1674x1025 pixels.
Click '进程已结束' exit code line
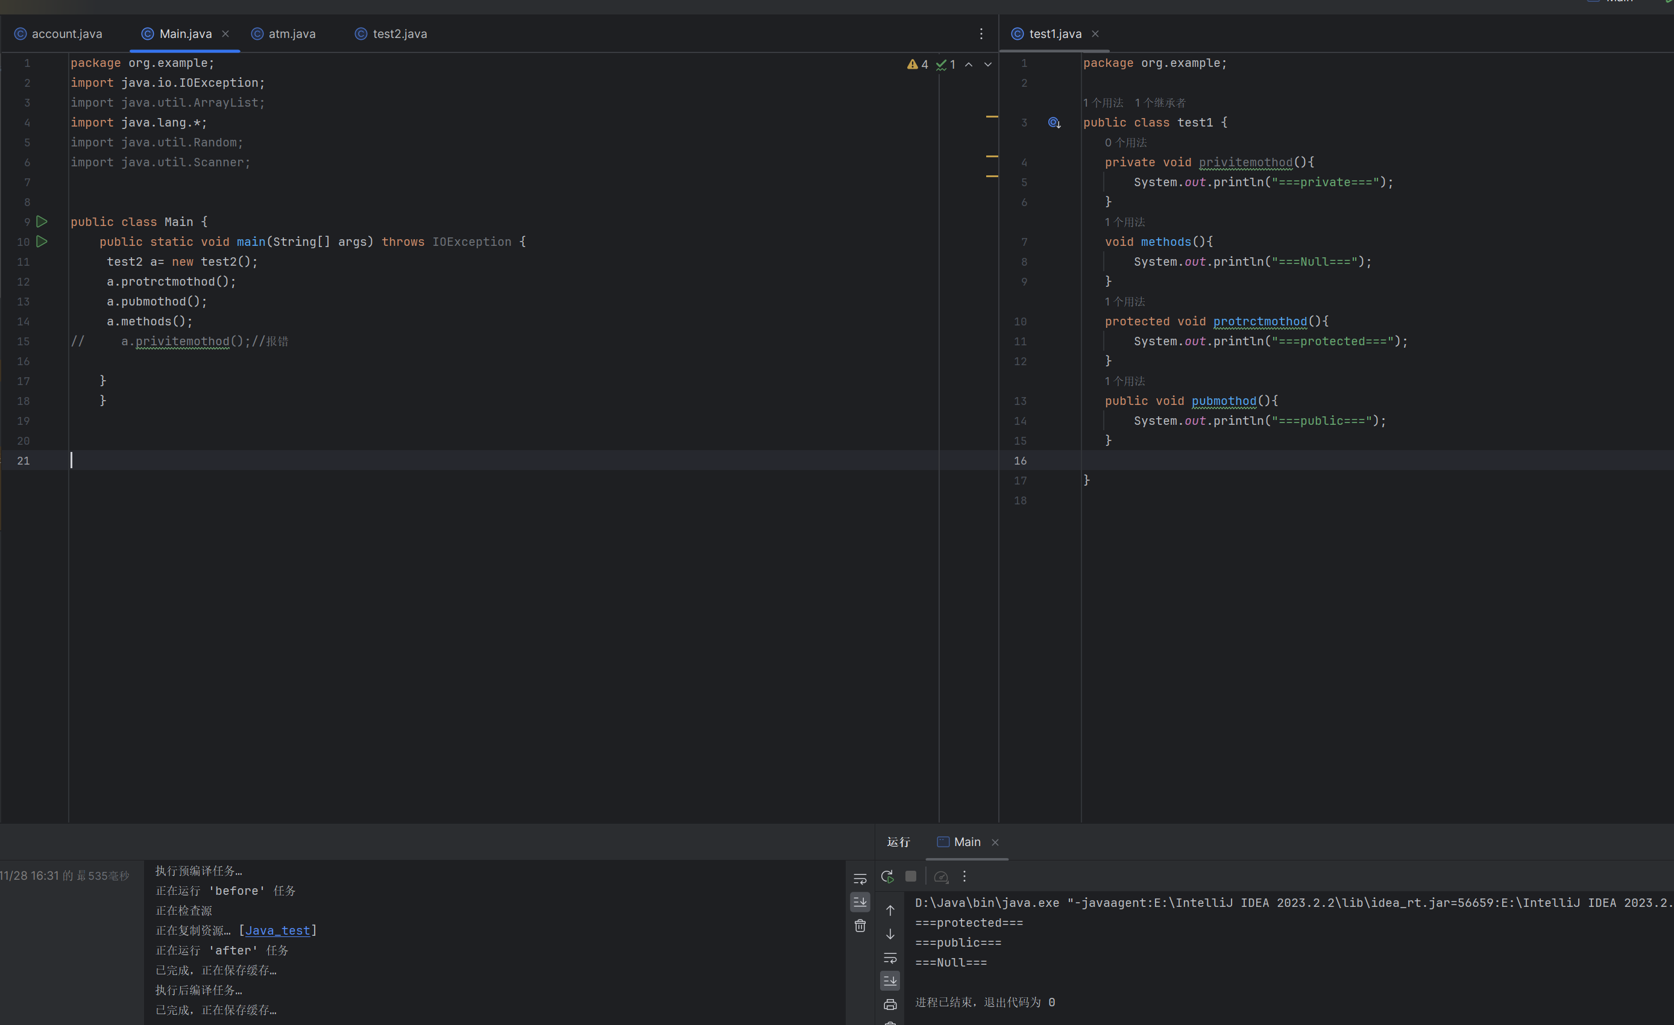pos(985,1002)
